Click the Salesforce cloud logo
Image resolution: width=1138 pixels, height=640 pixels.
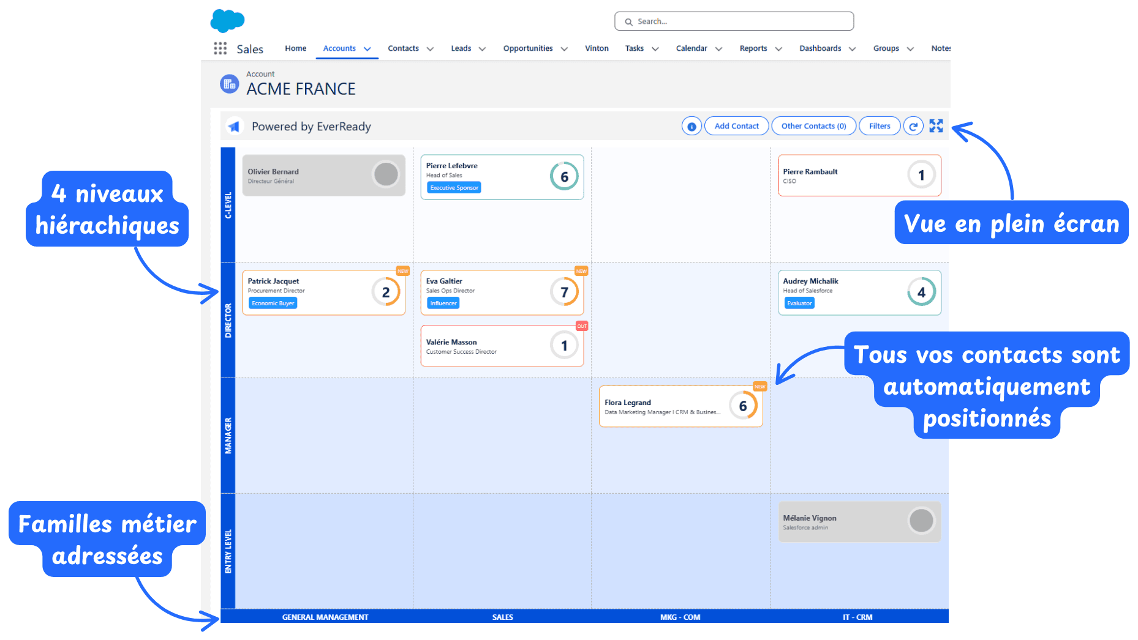tap(227, 21)
